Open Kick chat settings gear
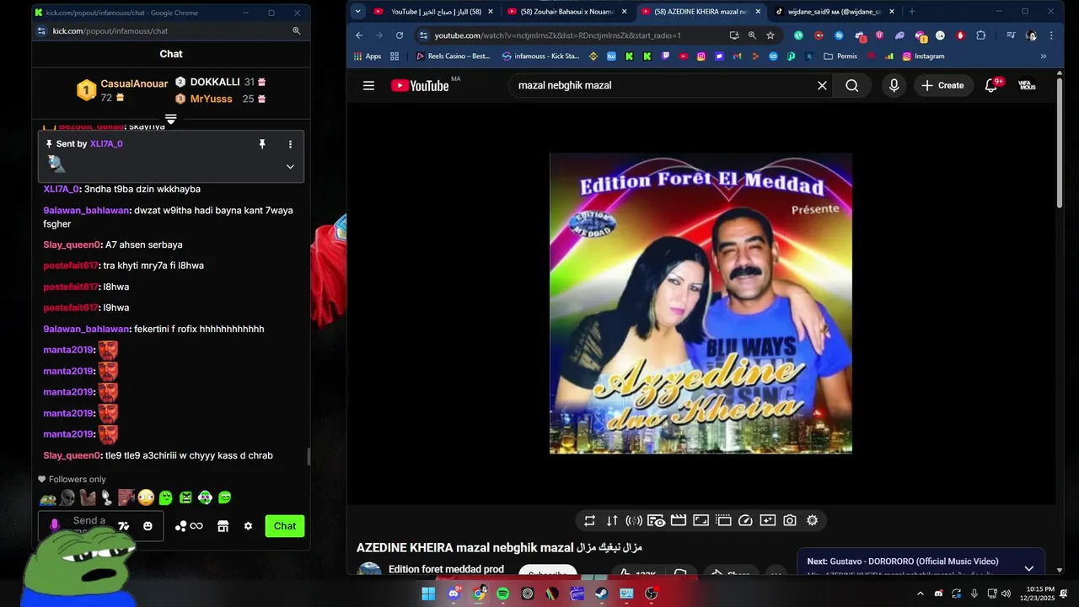The width and height of the screenshot is (1079, 607). 248,526
